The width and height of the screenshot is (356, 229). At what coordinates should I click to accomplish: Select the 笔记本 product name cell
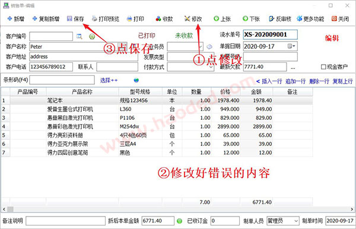point(82,100)
